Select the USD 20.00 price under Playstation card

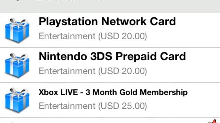pyautogui.click(x=122, y=36)
